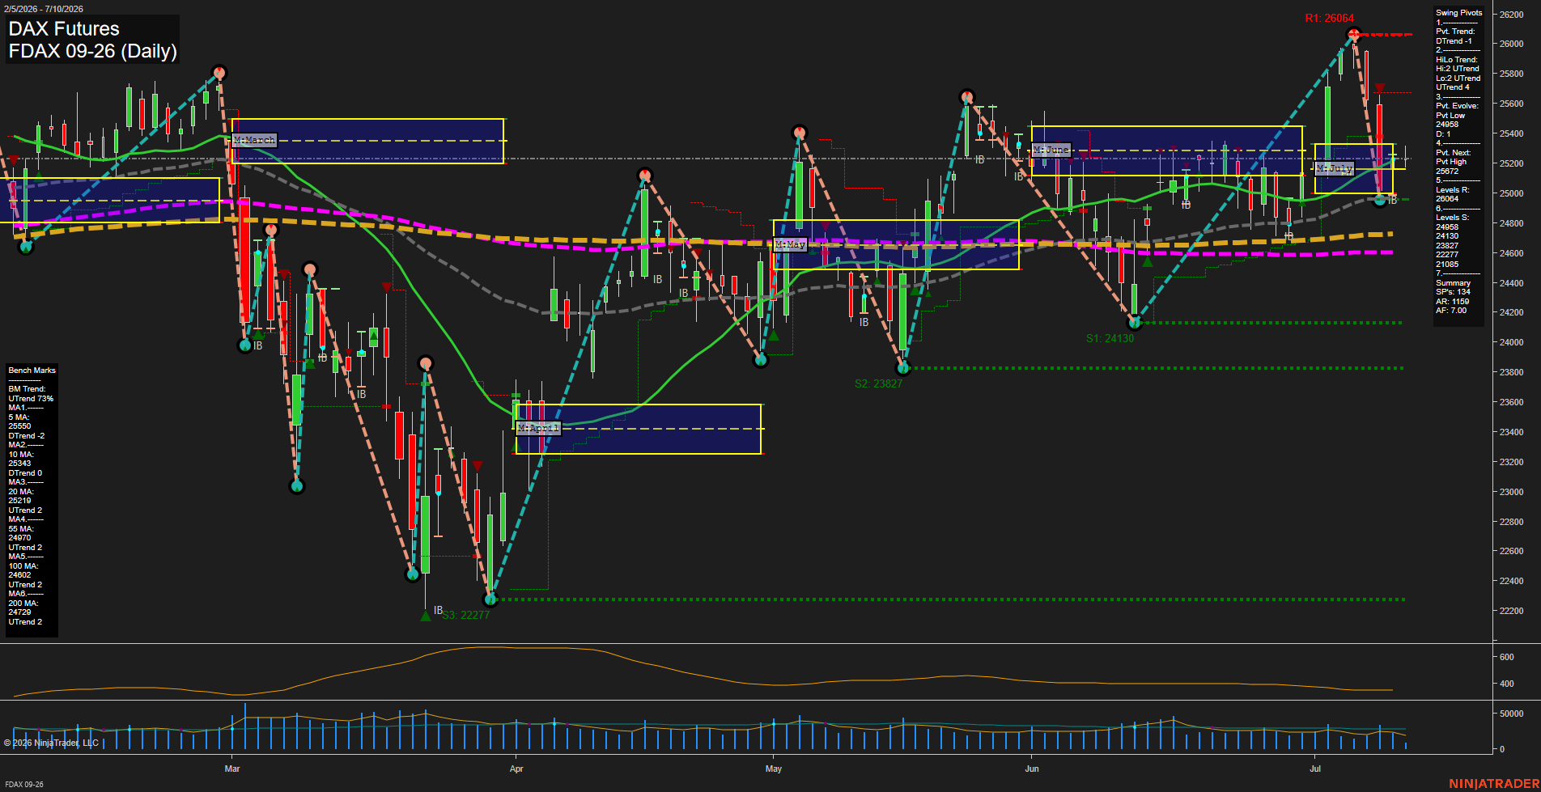Click the 25672 Pvt High value

[1447, 172]
